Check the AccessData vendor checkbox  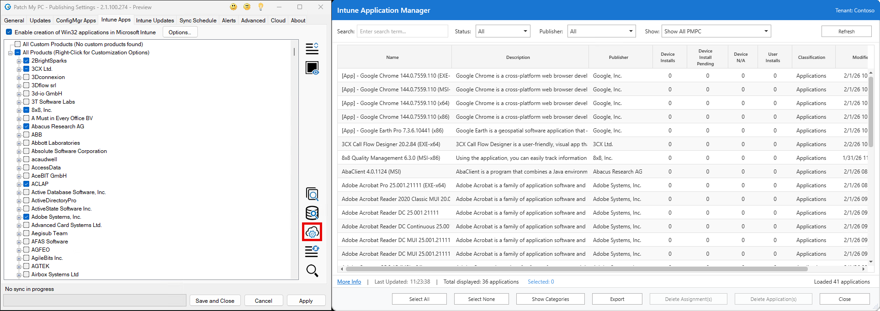click(x=26, y=168)
